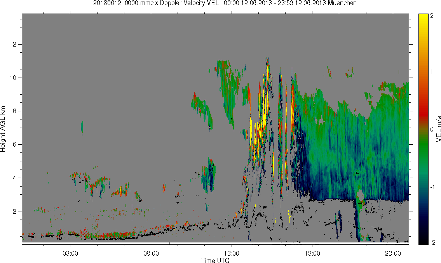The image size is (441, 263).
Task: Click the '03:00' time tick label
Action: [x=70, y=253]
